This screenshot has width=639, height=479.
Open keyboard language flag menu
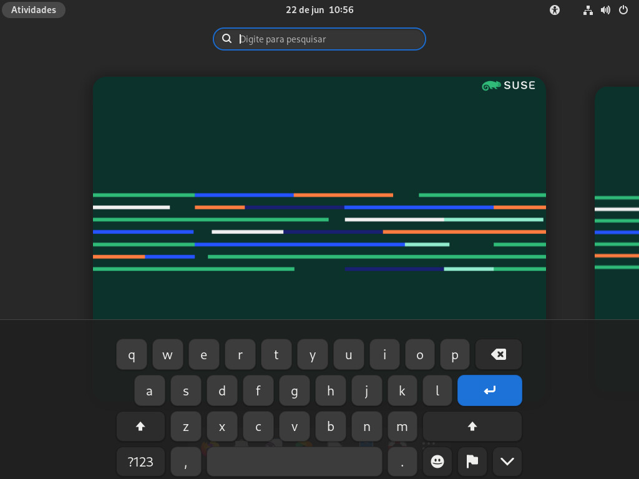[472, 462]
